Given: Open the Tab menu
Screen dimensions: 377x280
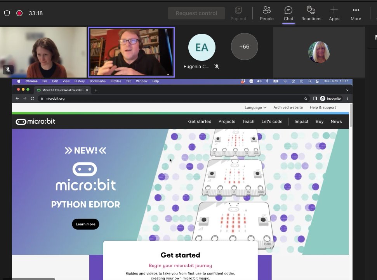Looking at the screenshot, I should [129, 81].
